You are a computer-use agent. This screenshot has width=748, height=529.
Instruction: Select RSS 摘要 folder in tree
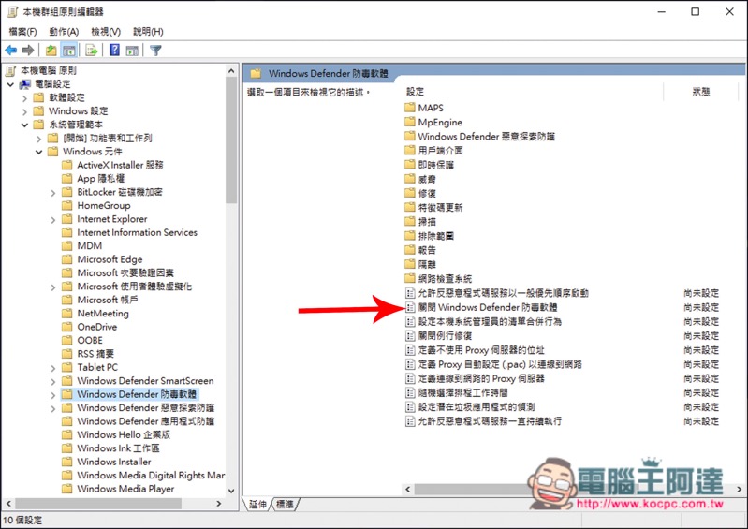click(95, 354)
